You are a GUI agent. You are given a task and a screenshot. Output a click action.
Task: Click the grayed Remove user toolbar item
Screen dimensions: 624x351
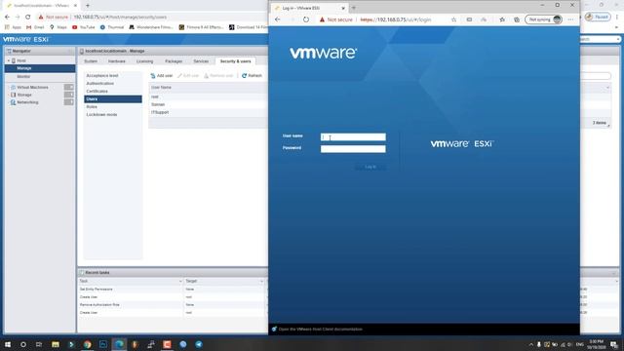(x=218, y=76)
